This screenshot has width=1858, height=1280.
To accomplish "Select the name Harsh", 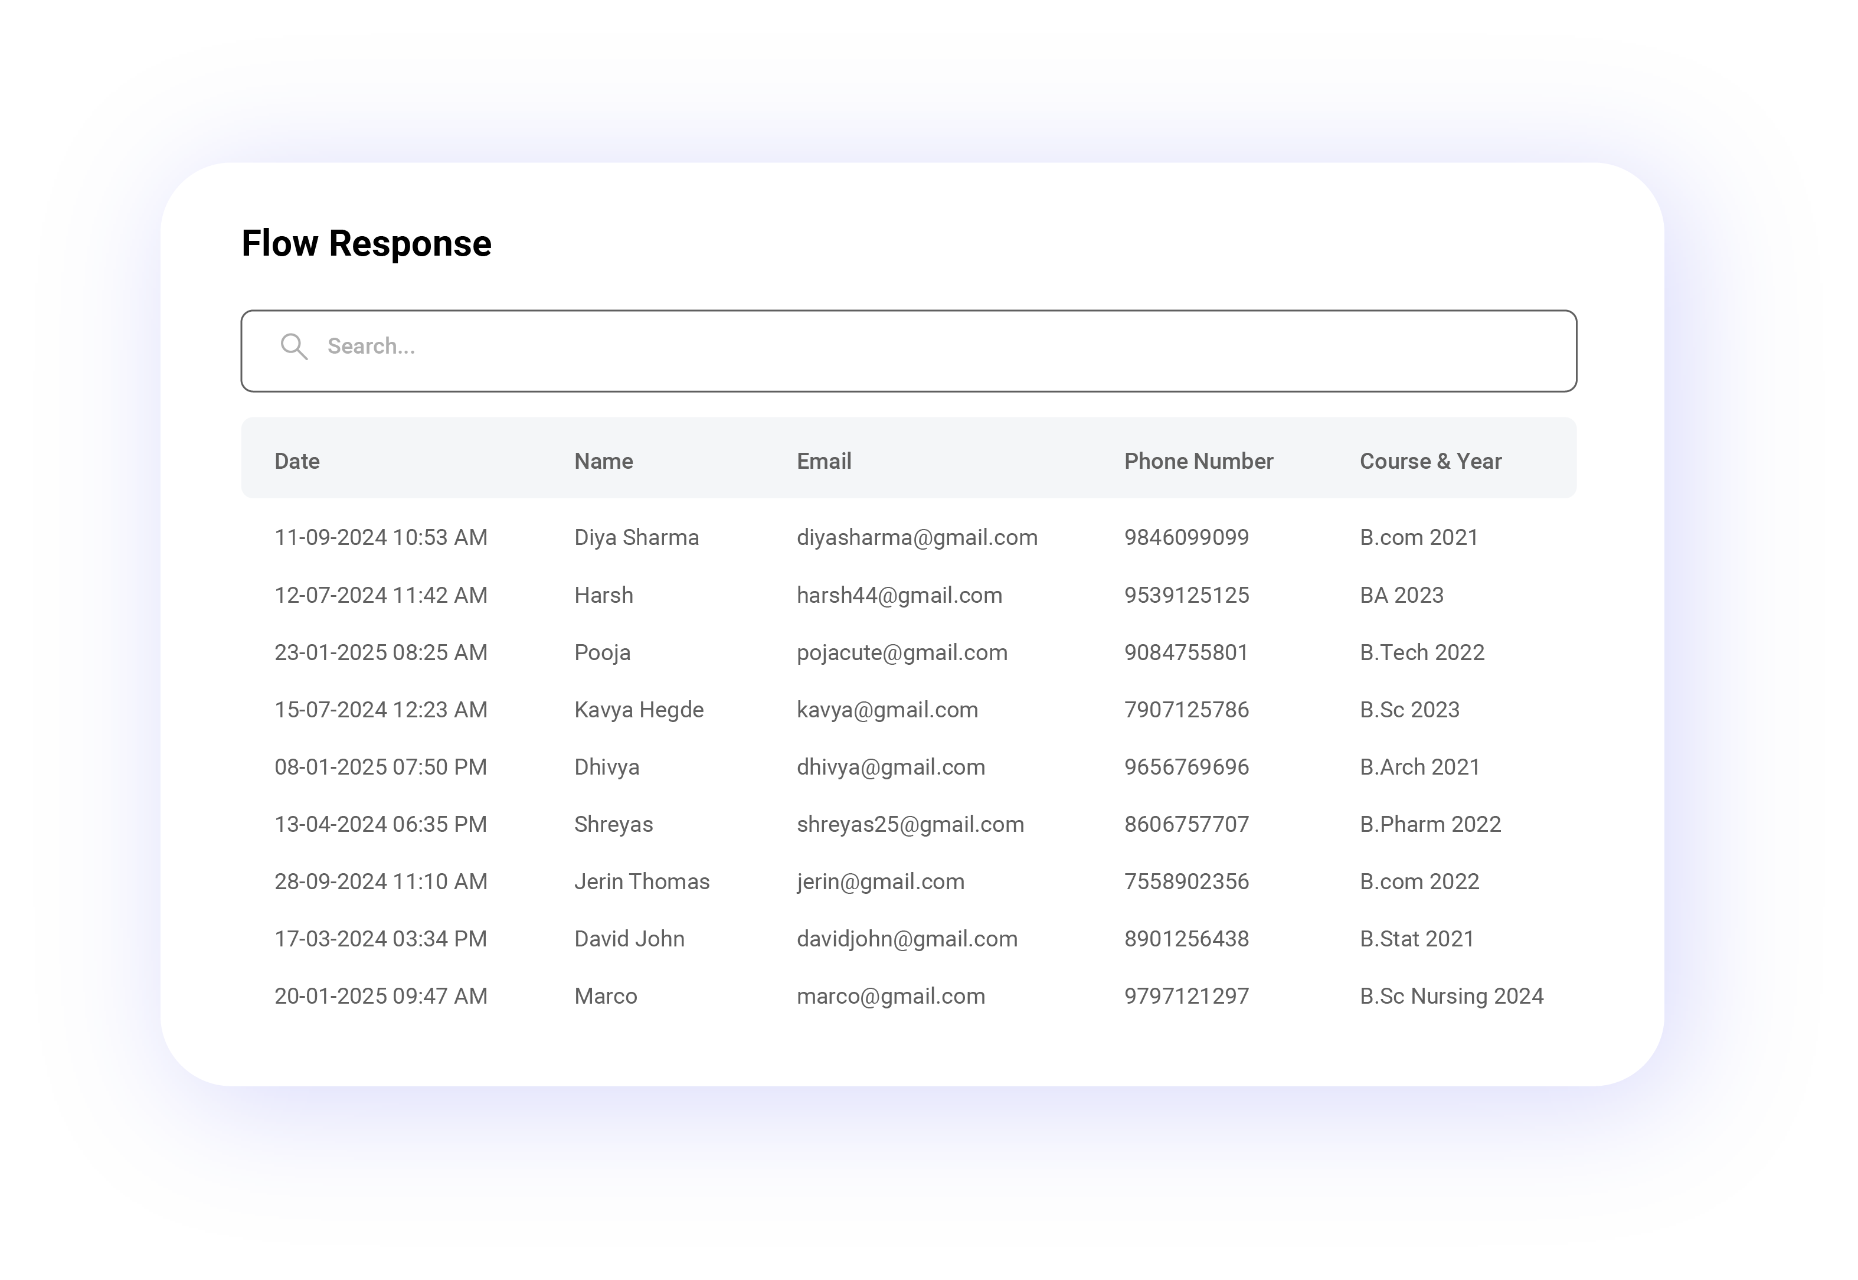I will click(x=604, y=595).
